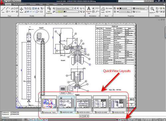Click the Create block button

(109, 8)
